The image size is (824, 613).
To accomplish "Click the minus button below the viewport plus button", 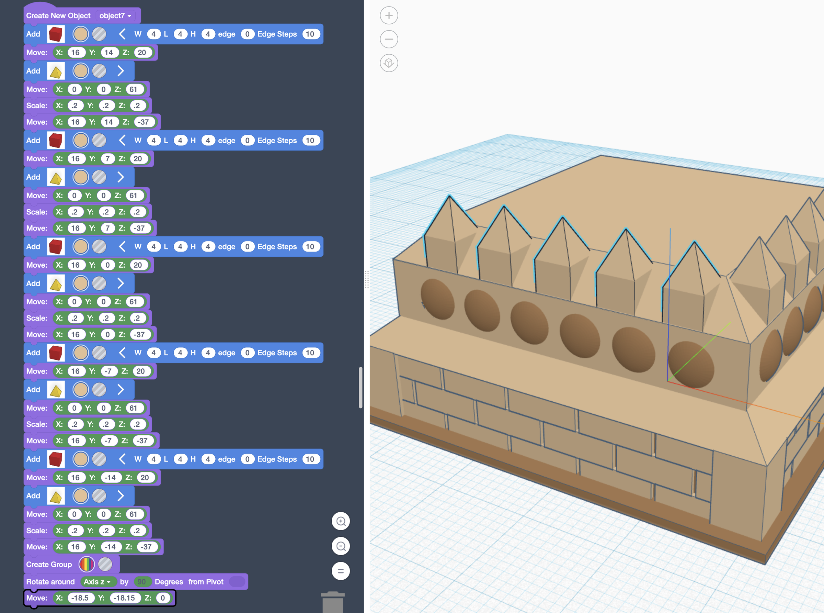I will coord(389,39).
